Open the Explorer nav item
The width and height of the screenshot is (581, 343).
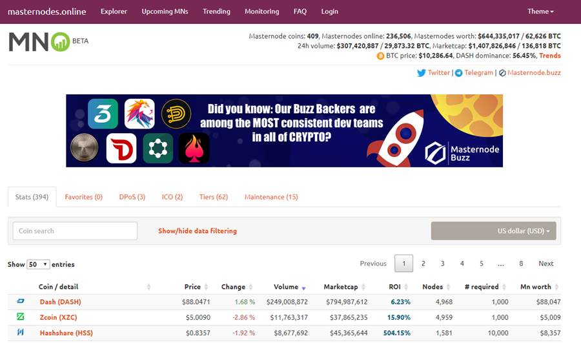coord(114,12)
